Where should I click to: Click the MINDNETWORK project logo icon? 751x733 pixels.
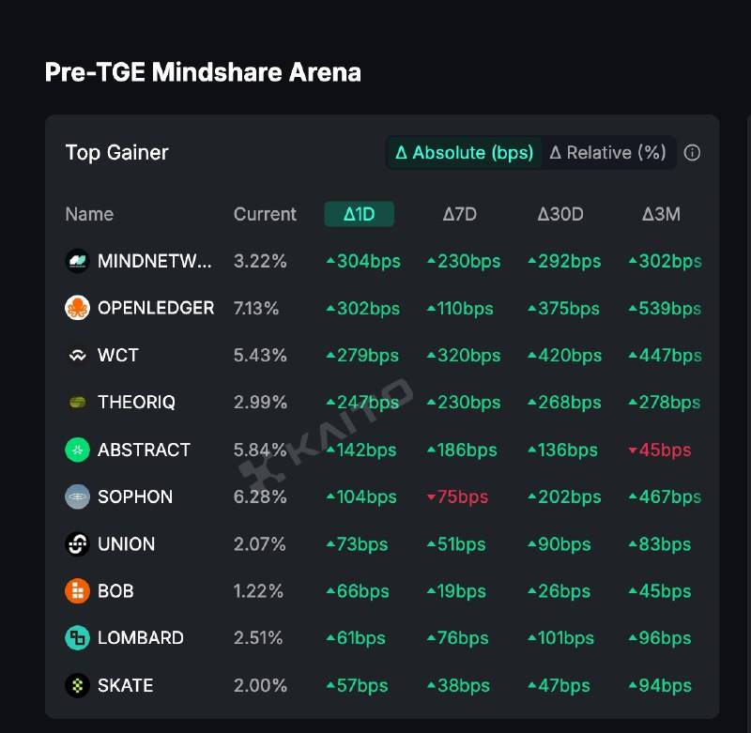[x=77, y=261]
